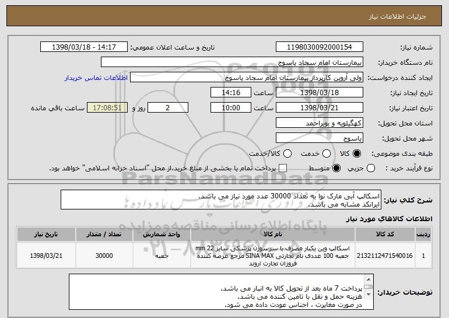
Task: Click the unit cell جعبه
Action: [162, 256]
